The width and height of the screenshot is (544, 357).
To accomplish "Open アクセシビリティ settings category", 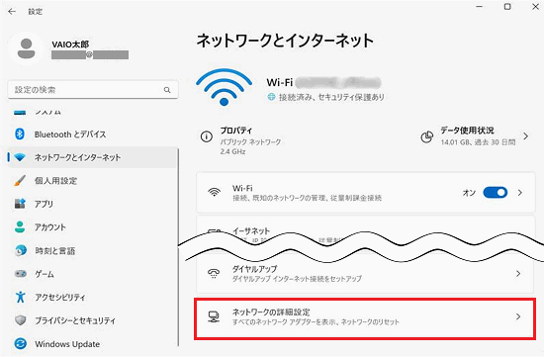I will (x=92, y=297).
